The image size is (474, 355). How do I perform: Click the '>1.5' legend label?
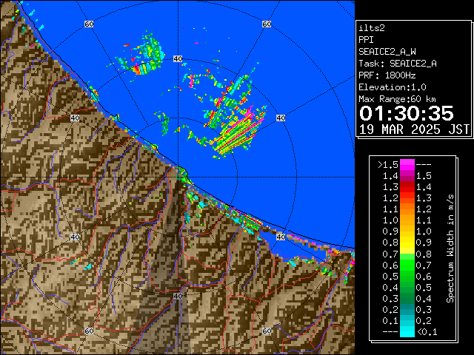coord(388,165)
